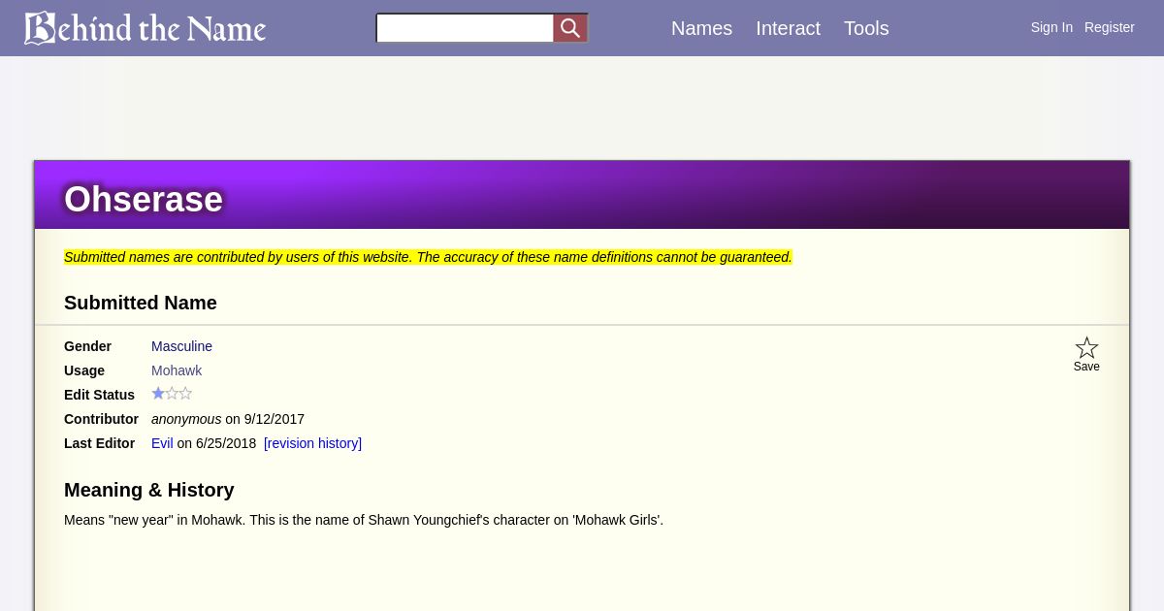This screenshot has width=1164, height=611.
Task: Click the Edit Status star rating
Action: tap(172, 394)
